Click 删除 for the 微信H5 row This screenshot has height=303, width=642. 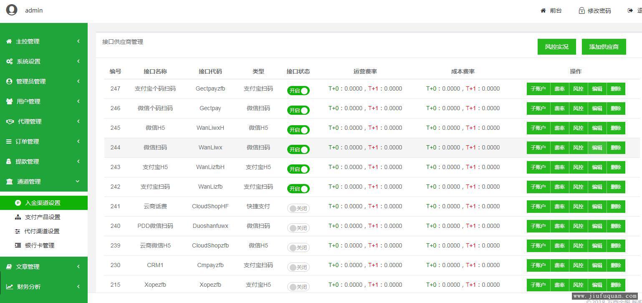tap(616, 128)
